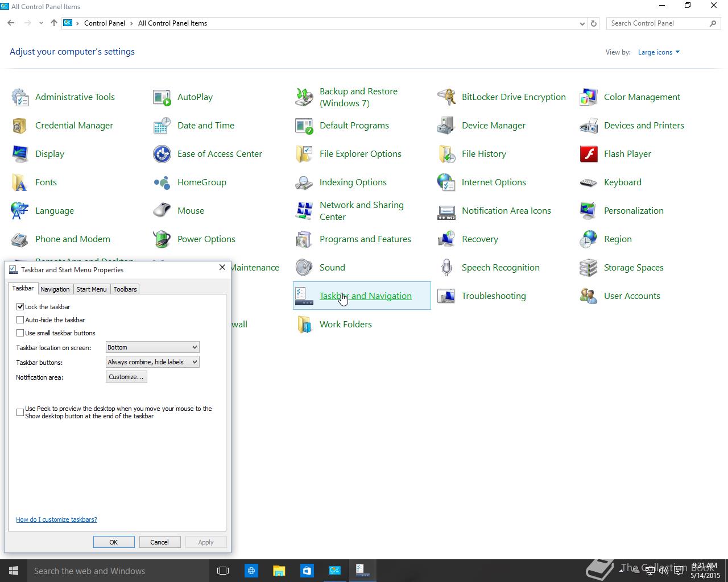The image size is (728, 582).
Task: Show hidden system tray icons
Action: point(620,571)
